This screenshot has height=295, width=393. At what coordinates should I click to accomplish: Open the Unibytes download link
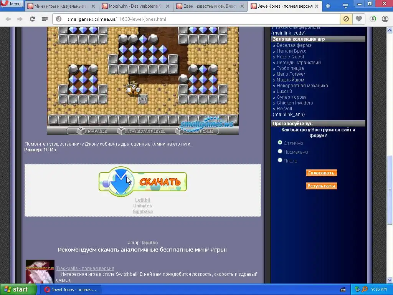point(143,206)
